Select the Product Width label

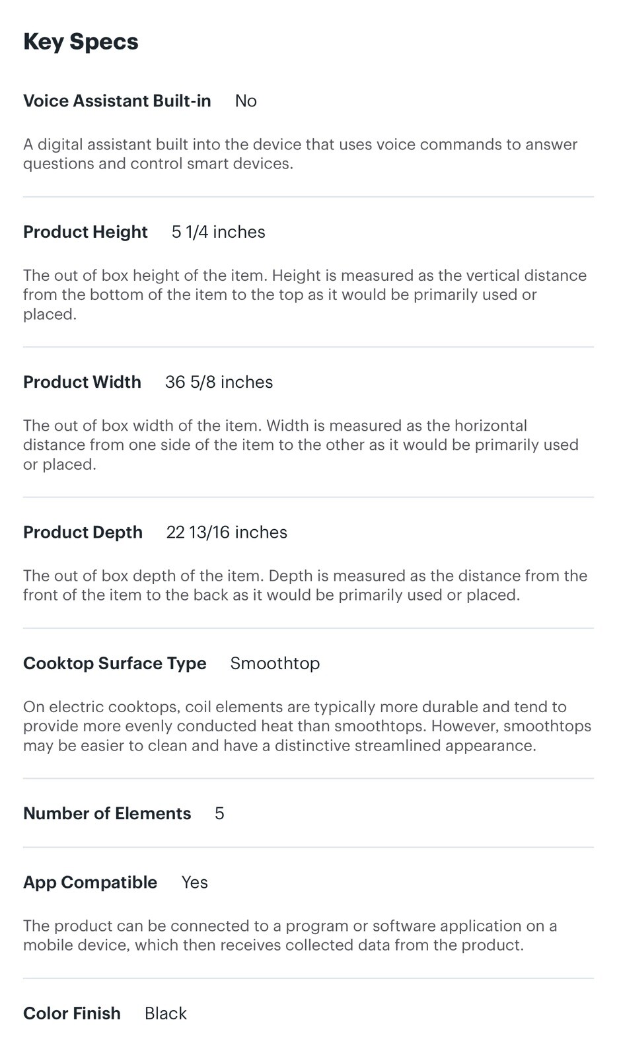(x=82, y=382)
